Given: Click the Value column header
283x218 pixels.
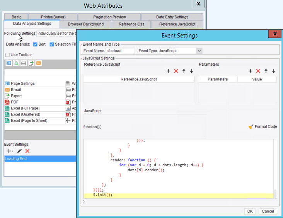Looking at the screenshot, I should 257,79.
